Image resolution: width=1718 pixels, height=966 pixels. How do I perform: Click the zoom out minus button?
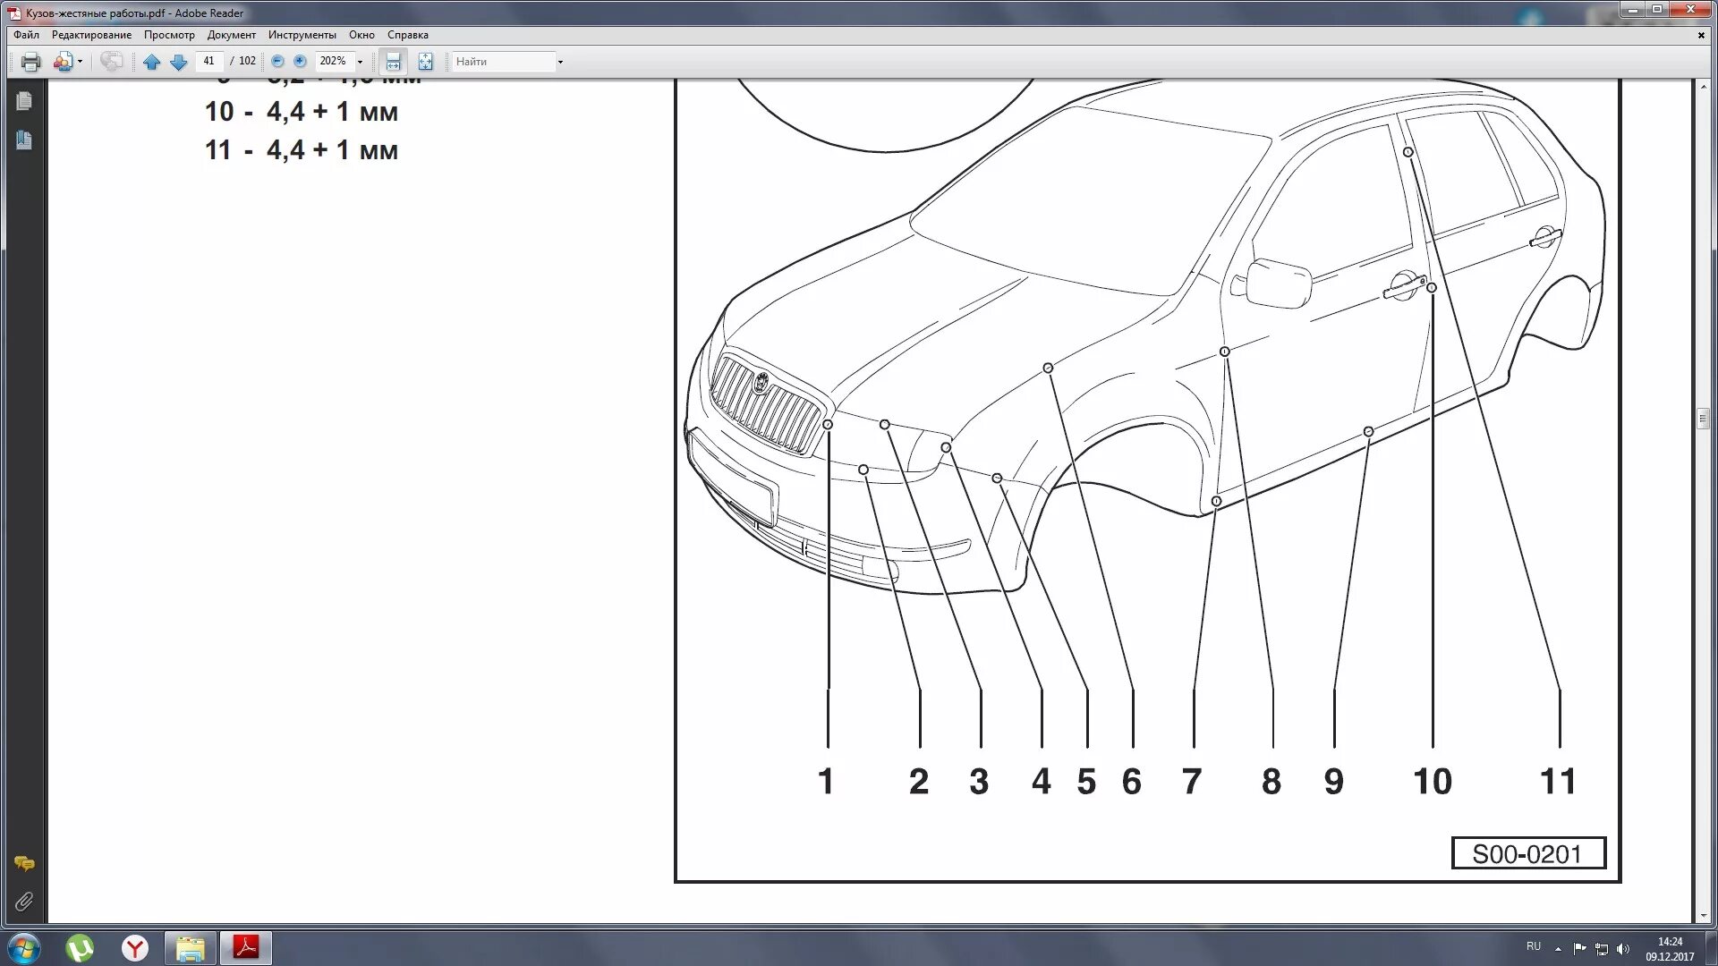pyautogui.click(x=277, y=61)
